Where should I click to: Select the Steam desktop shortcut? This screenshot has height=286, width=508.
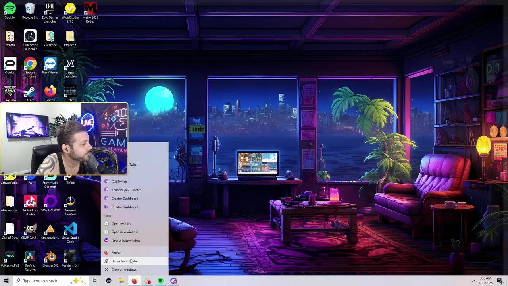coord(30,94)
